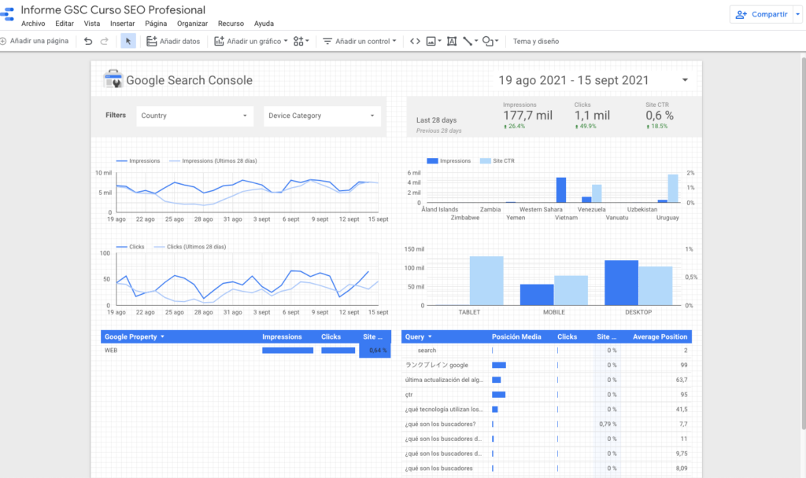Select the insert image tool
This screenshot has width=806, height=478.
pos(434,41)
